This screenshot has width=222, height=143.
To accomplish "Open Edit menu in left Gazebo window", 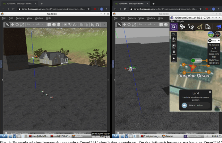I will (11, 18).
